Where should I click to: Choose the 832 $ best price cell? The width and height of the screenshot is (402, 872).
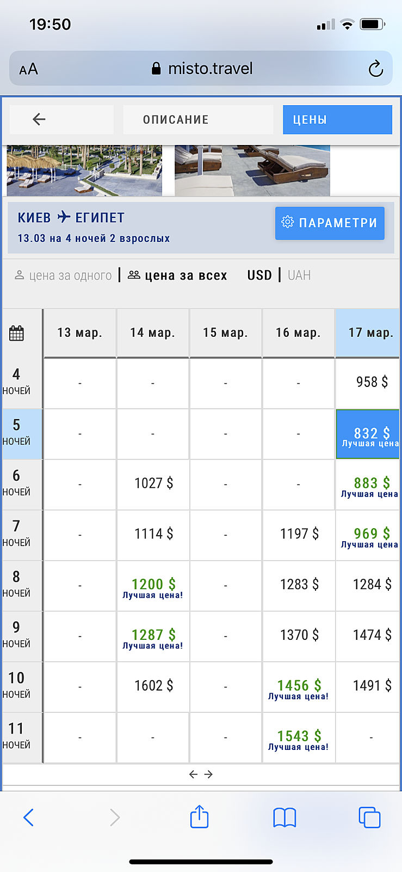coord(368,434)
